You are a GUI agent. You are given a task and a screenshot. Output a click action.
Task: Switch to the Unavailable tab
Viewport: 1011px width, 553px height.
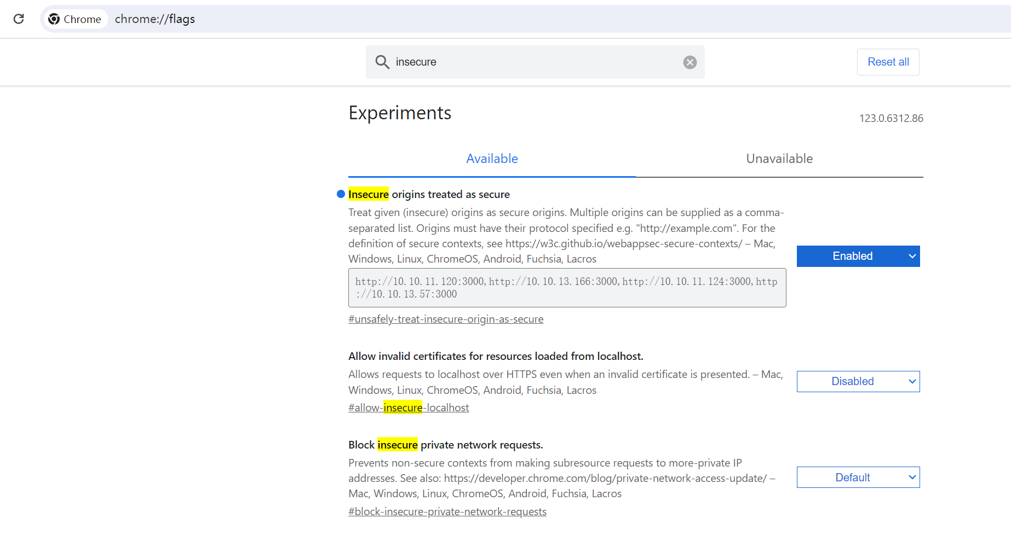[779, 159]
